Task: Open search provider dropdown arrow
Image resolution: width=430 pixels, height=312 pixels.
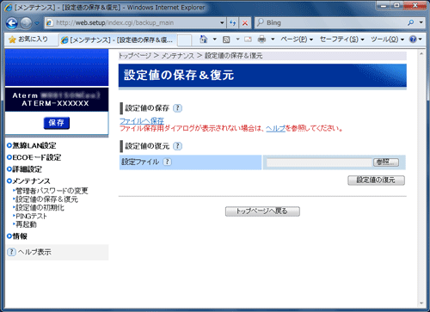Action: (x=421, y=22)
